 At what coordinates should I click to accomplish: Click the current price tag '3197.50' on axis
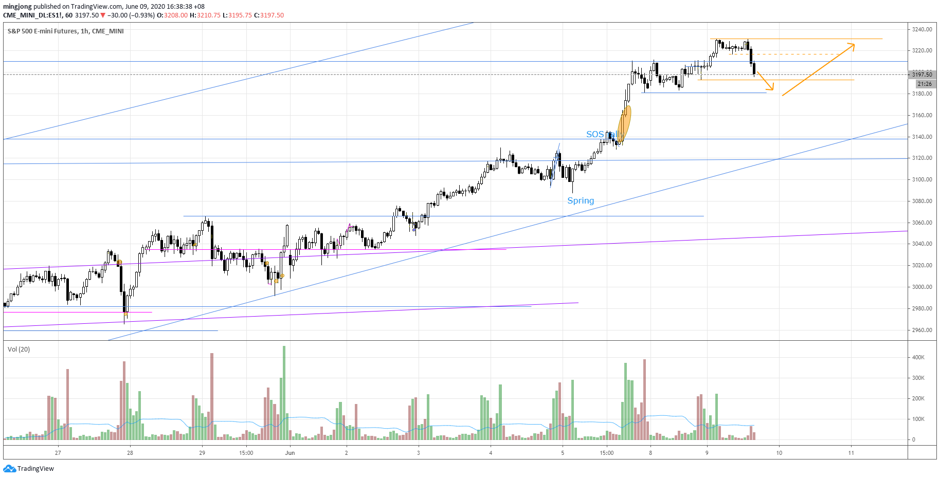tap(922, 75)
